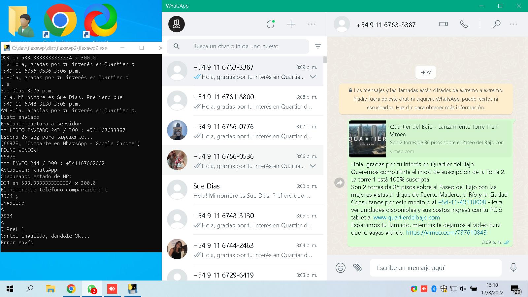Open the WhatsApp Status icon
The height and width of the screenshot is (297, 528).
point(271,24)
